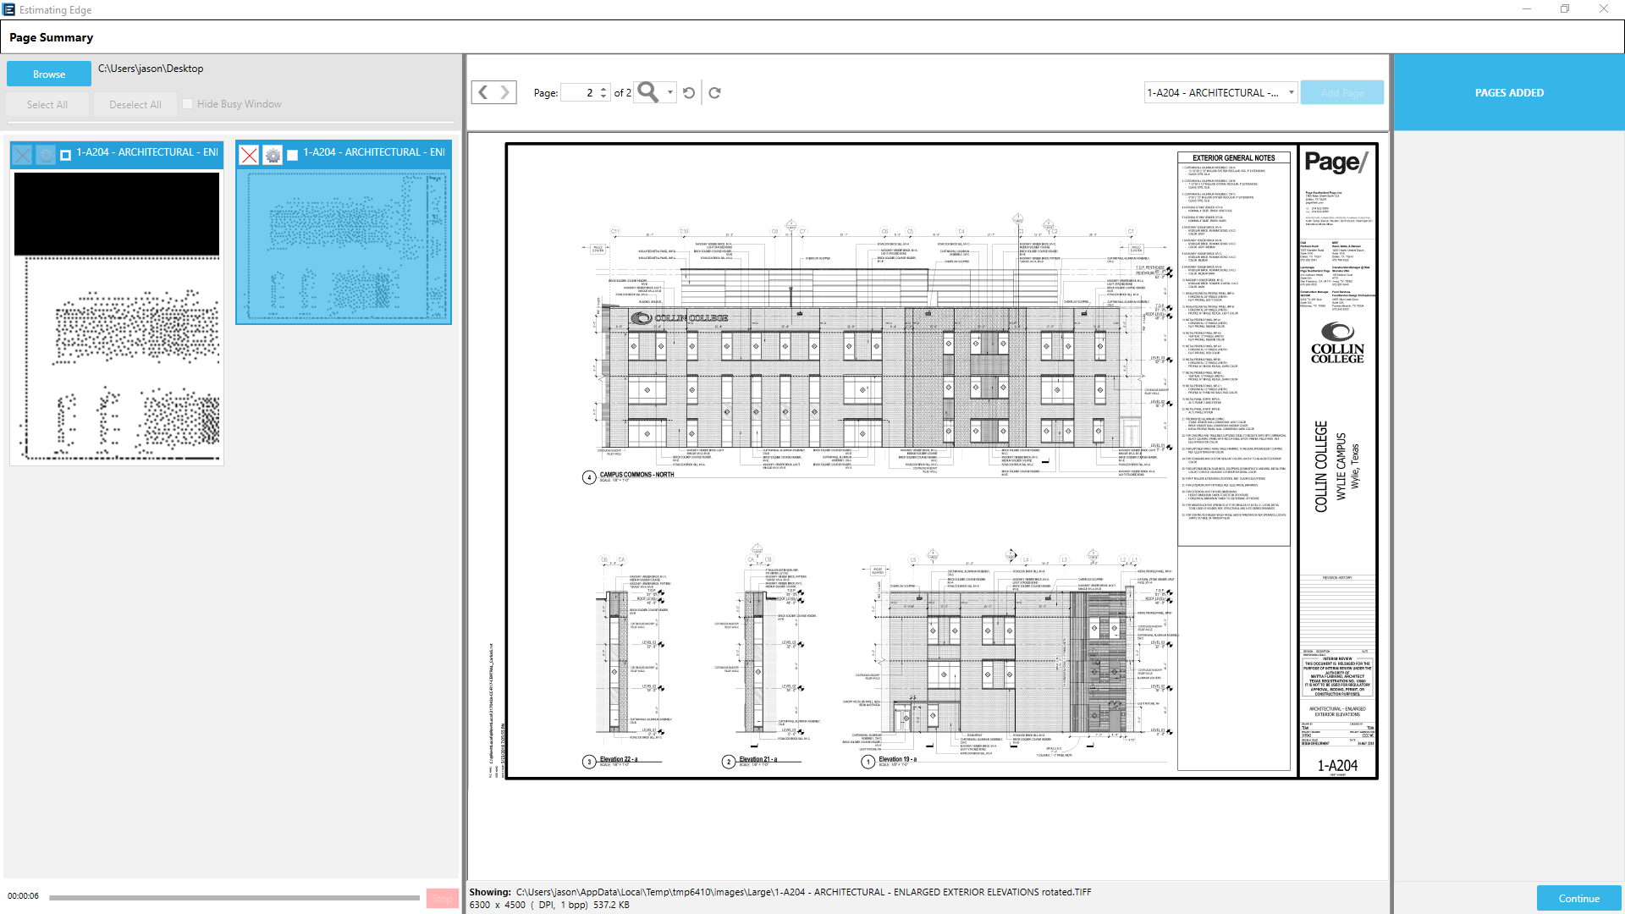Increase page number with up stepper
This screenshot has height=914, width=1625.
coord(603,88)
